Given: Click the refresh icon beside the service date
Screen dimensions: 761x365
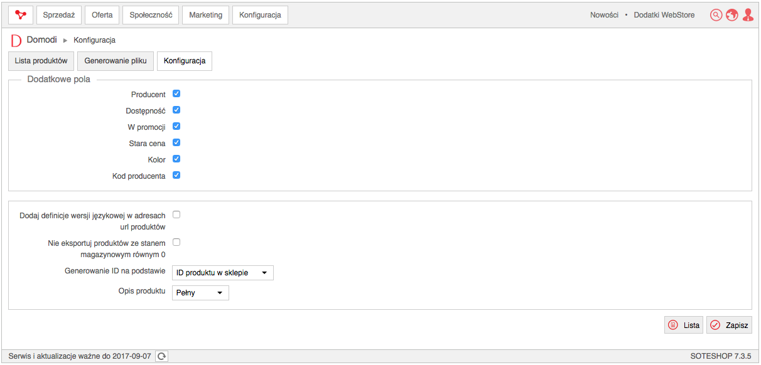Looking at the screenshot, I should pos(162,356).
